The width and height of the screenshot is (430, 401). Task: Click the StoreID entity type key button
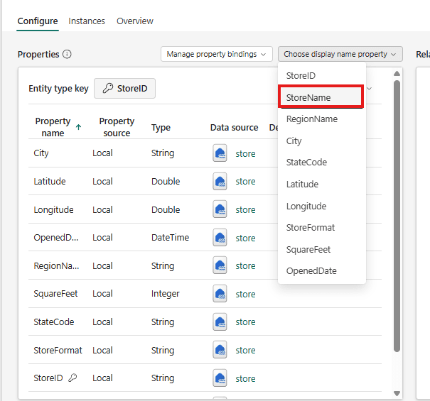[x=125, y=88]
